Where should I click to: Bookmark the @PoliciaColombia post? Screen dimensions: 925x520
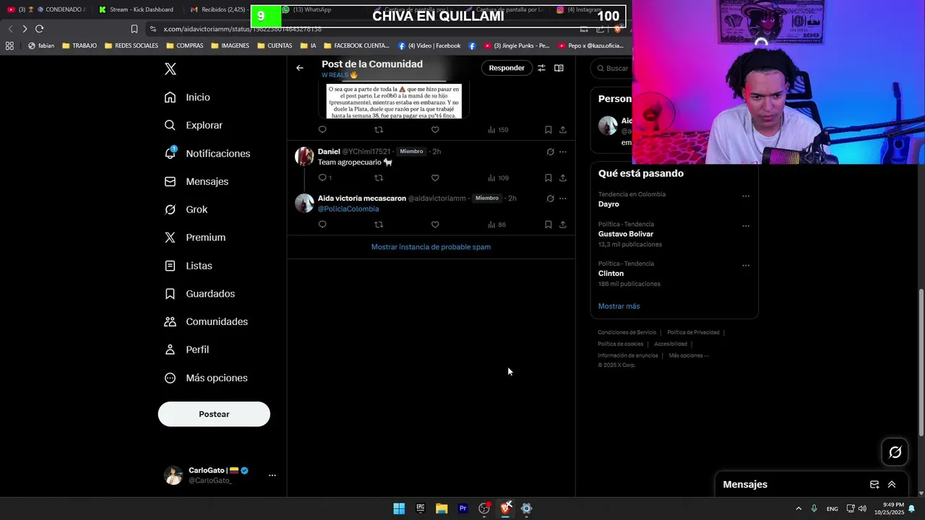pyautogui.click(x=548, y=225)
